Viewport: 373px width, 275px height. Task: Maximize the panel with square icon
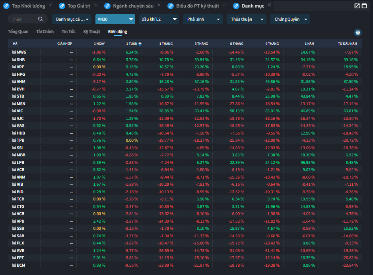364,6
